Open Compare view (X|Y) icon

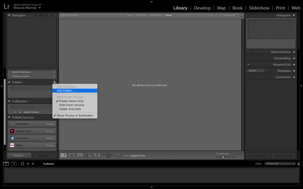(80, 155)
